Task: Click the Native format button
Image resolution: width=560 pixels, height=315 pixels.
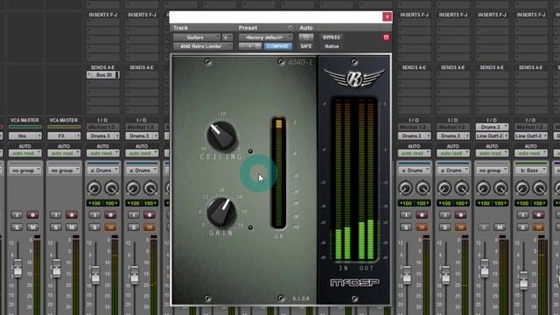Action: pos(332,46)
